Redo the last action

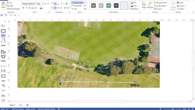11,15
